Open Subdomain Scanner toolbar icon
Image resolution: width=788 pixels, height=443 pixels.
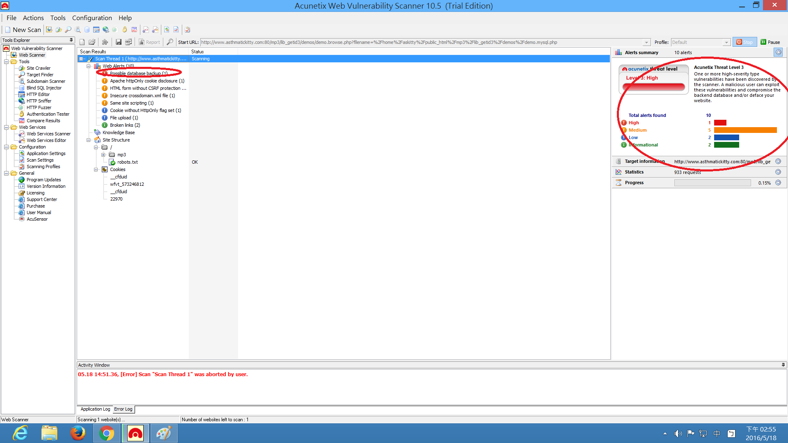(x=78, y=30)
